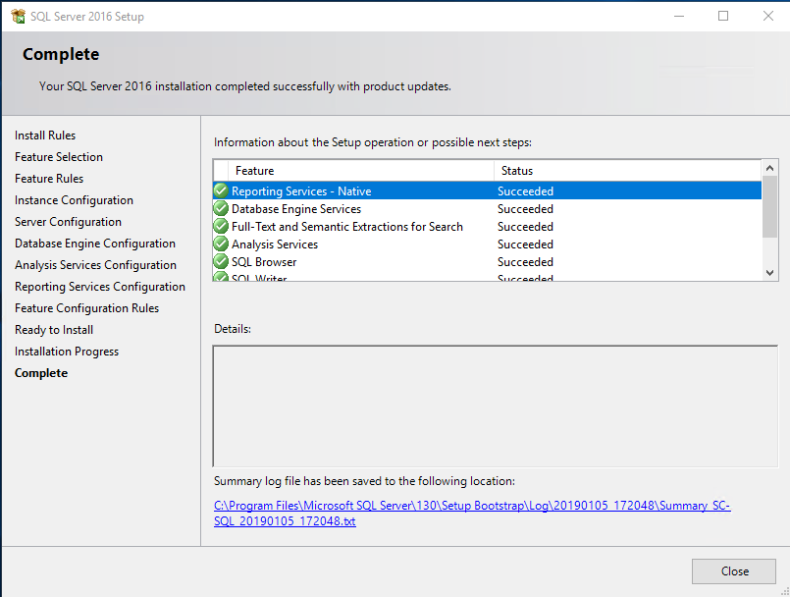Image resolution: width=790 pixels, height=597 pixels.
Task: Click Server Configuration step in sidebar
Action: pos(68,222)
